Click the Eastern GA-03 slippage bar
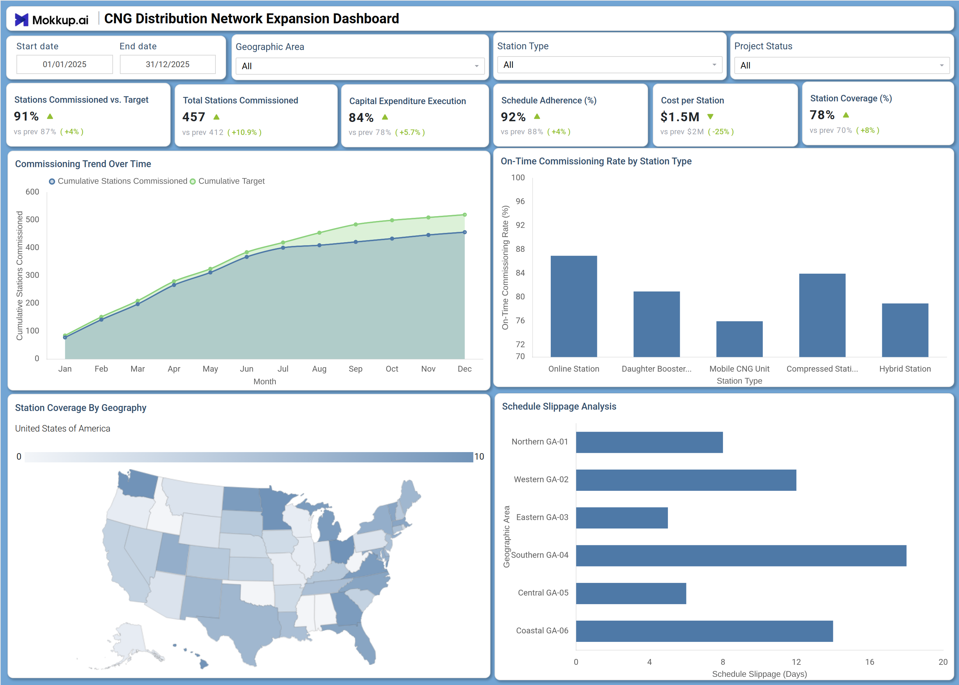 click(622, 518)
